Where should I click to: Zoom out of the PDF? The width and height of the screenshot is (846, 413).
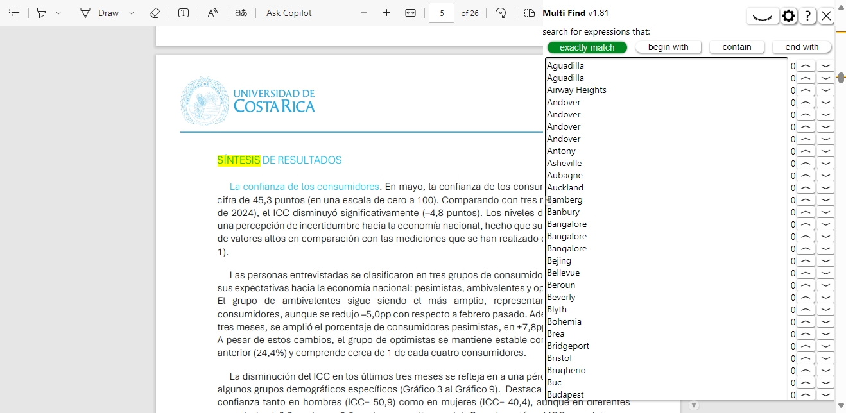click(364, 13)
